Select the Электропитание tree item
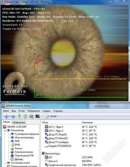 coord(24,152)
